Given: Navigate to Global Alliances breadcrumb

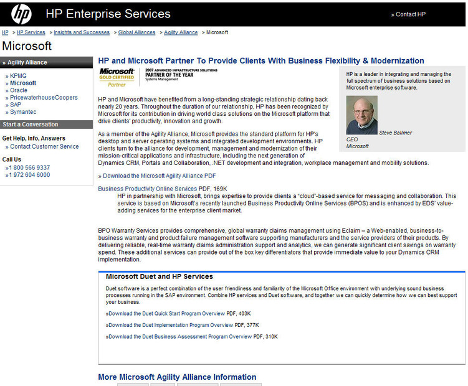Looking at the screenshot, I should point(136,32).
